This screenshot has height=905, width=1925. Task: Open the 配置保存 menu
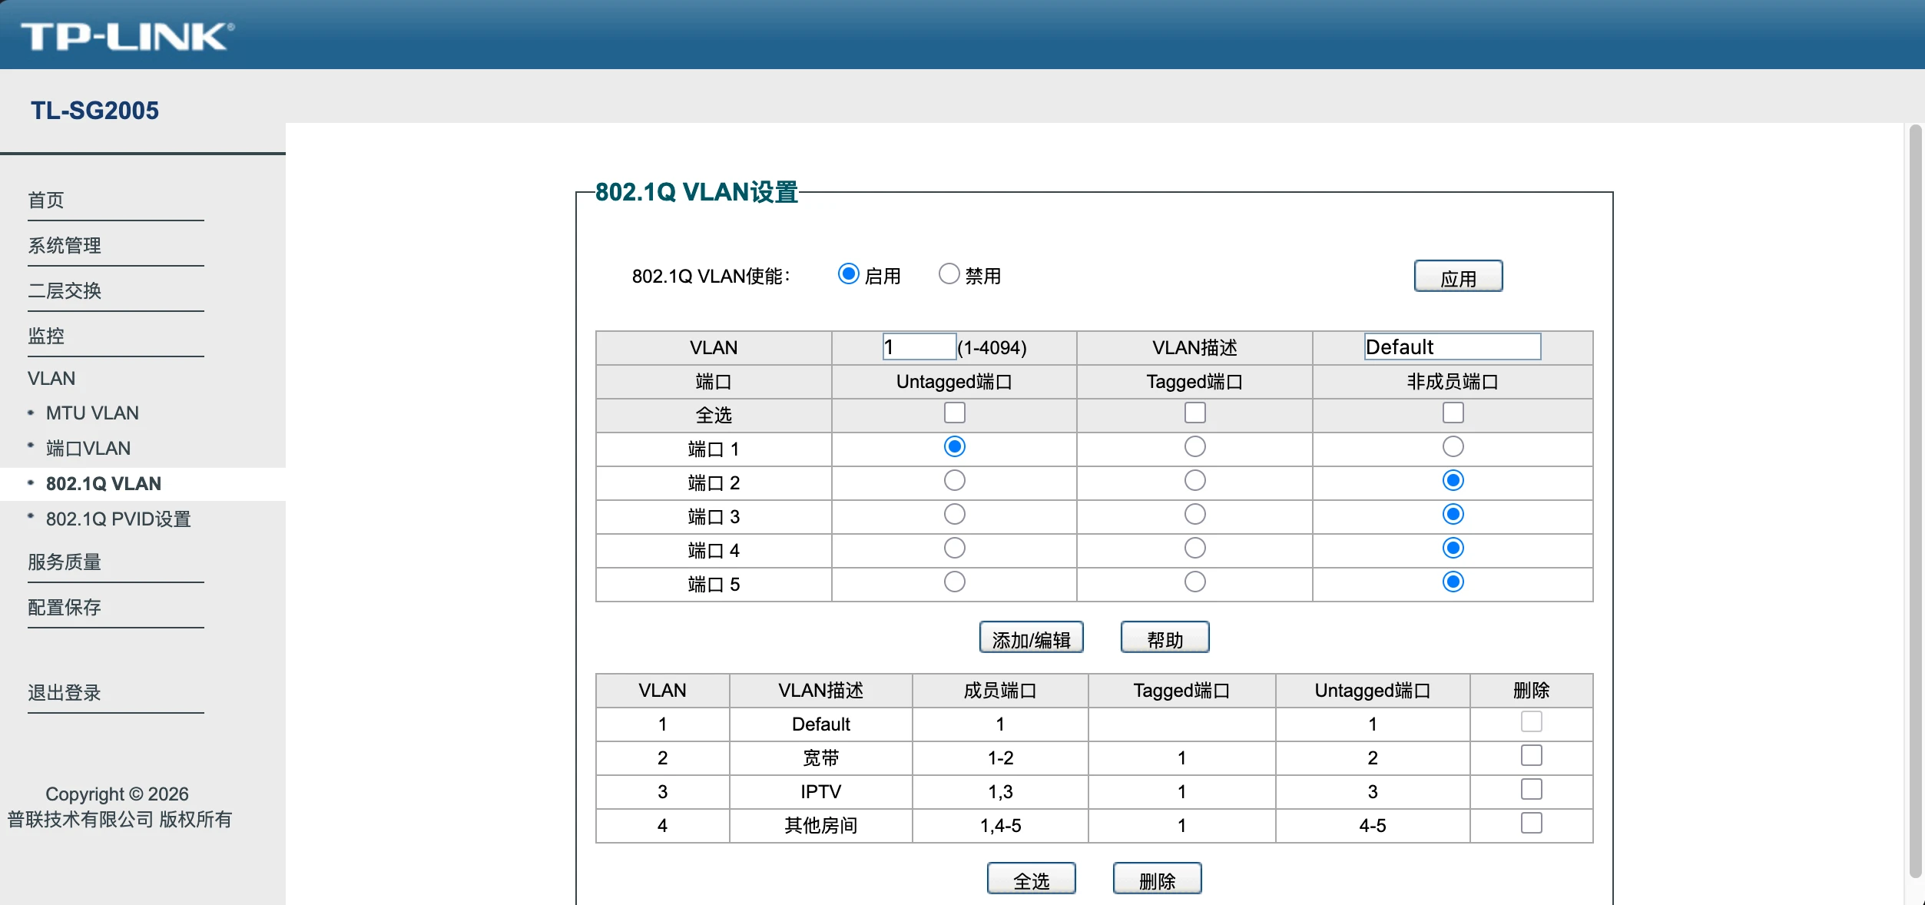[65, 608]
